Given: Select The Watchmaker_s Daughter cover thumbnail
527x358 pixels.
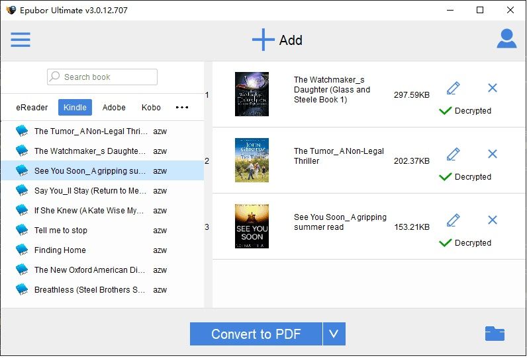Looking at the screenshot, I should [x=252, y=94].
